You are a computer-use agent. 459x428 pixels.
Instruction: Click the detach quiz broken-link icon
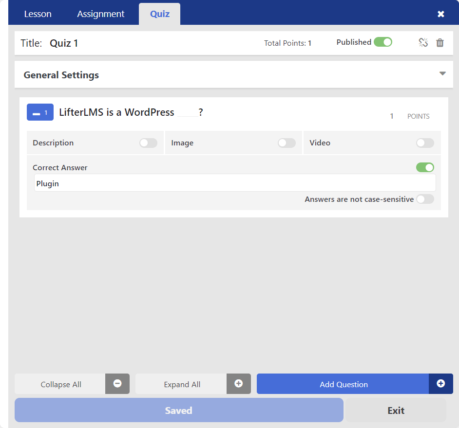(423, 43)
